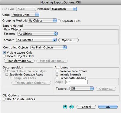Screen dimensions: 121x113
Task: Open the Smooth As Facetted dropdown
Action: tap(36, 40)
